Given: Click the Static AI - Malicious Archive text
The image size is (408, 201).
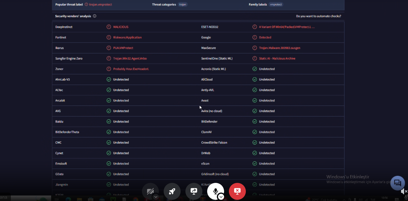Looking at the screenshot, I should coord(277,59).
